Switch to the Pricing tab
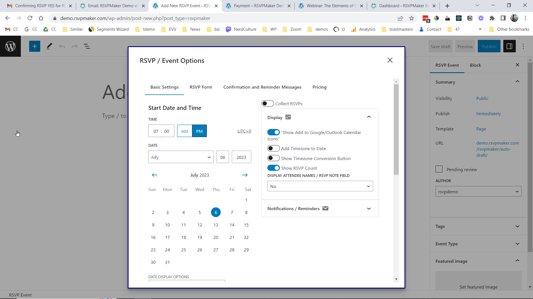The image size is (533, 299). coord(319,87)
